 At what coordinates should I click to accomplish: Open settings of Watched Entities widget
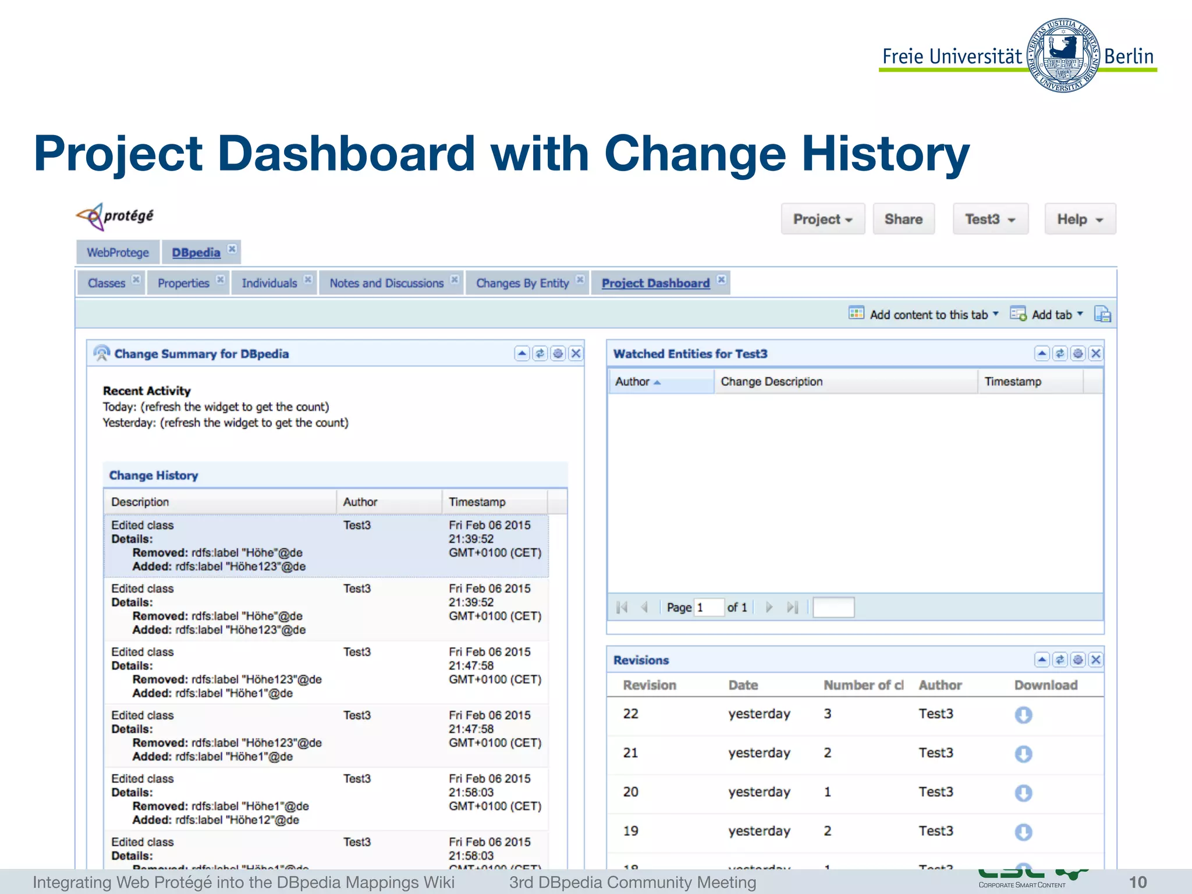1078,353
